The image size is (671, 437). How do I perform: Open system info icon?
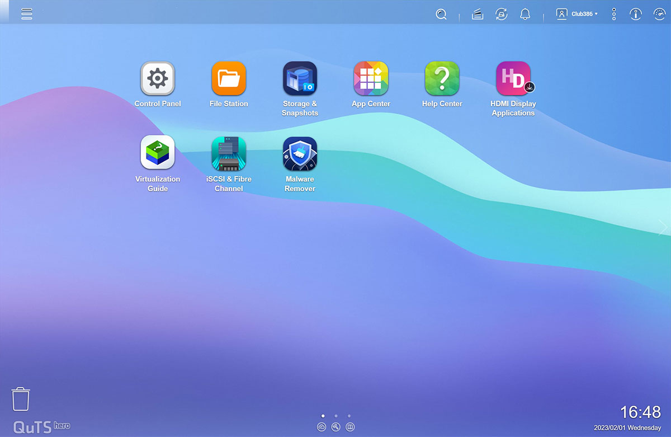[x=636, y=15]
